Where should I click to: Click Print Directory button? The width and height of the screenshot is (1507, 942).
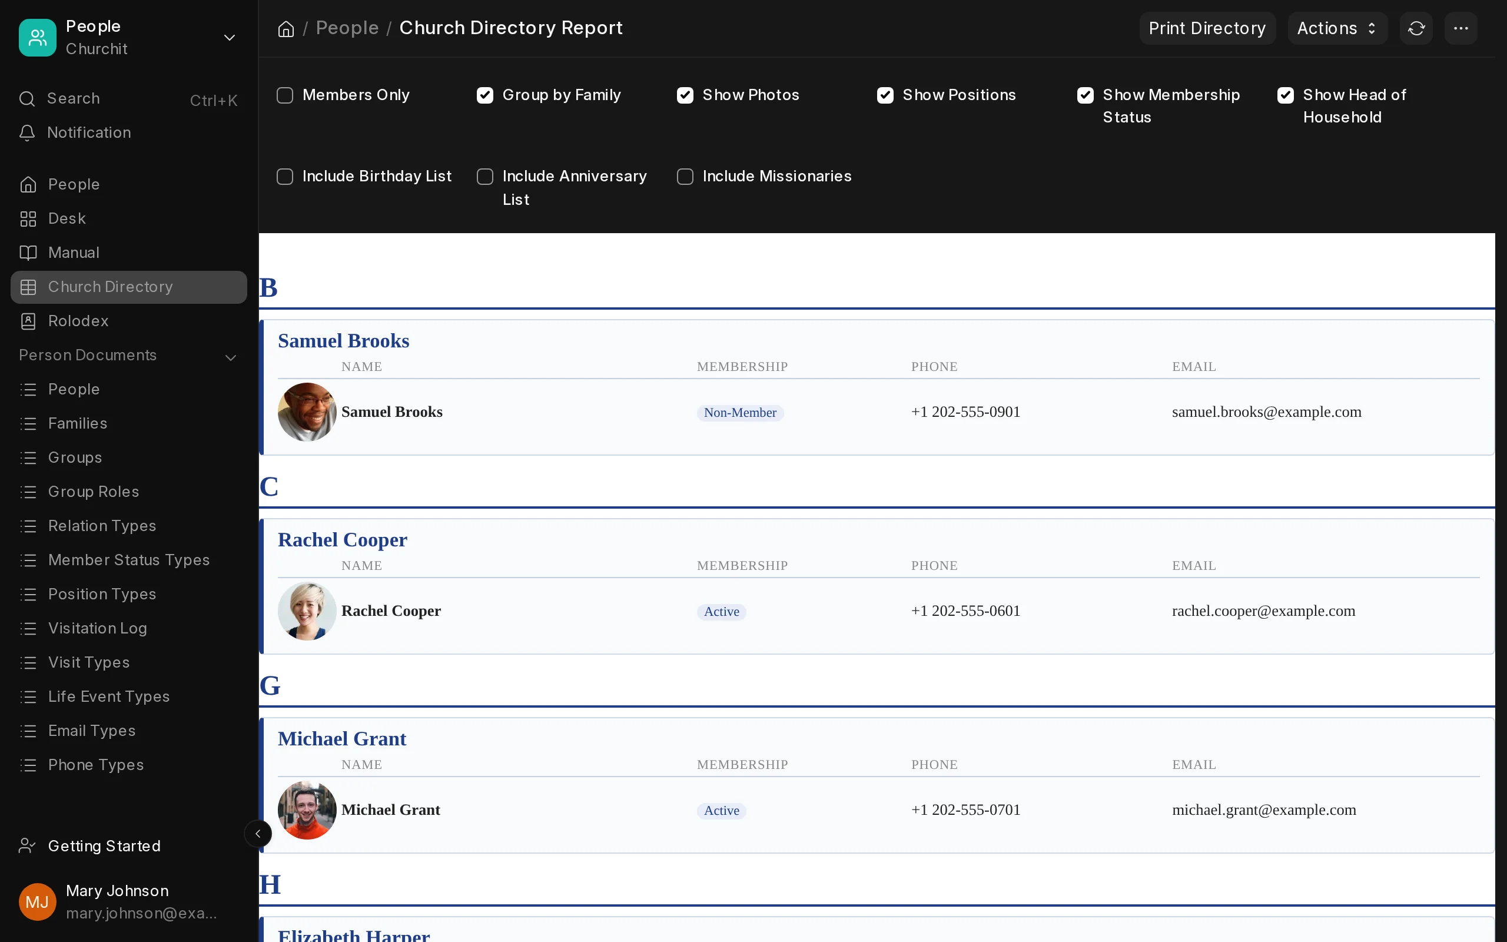pyautogui.click(x=1207, y=29)
